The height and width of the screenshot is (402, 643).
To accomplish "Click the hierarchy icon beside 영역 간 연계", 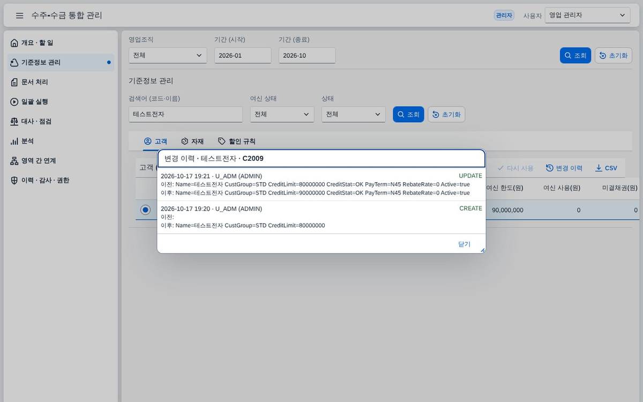I will 14,161.
